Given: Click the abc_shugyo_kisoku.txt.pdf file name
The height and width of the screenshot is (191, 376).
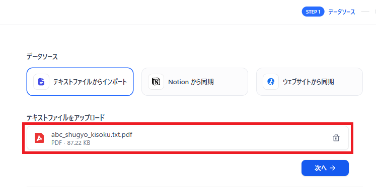Looking at the screenshot, I should tap(92, 134).
